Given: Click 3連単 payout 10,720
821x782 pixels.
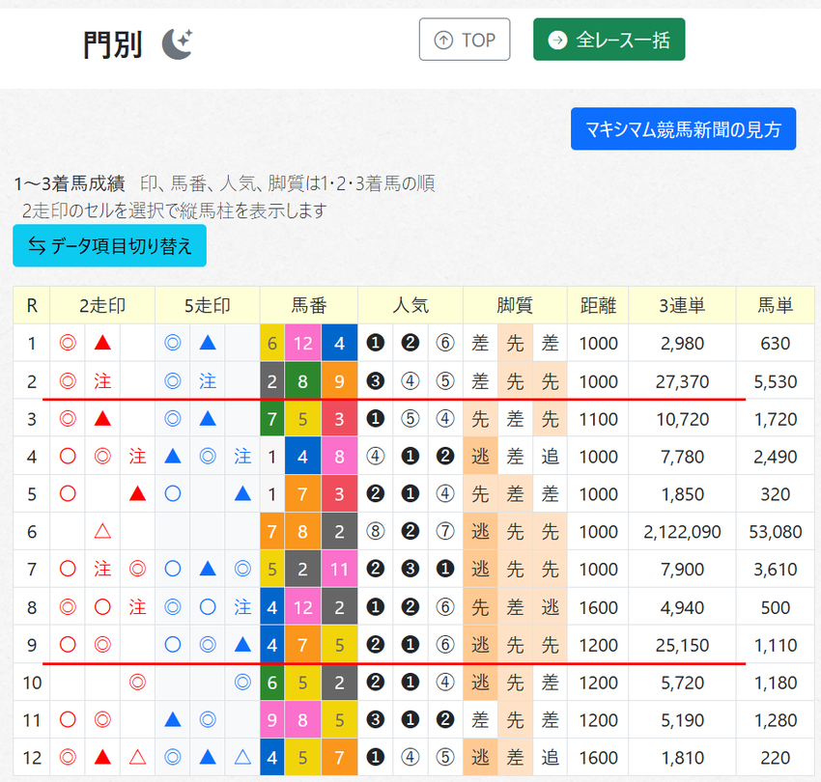Looking at the screenshot, I should coord(682,419).
